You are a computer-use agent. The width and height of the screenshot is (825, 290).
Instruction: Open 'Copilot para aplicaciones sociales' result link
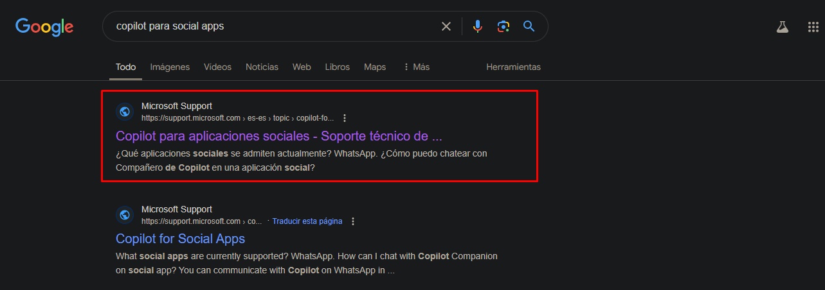[x=279, y=136]
